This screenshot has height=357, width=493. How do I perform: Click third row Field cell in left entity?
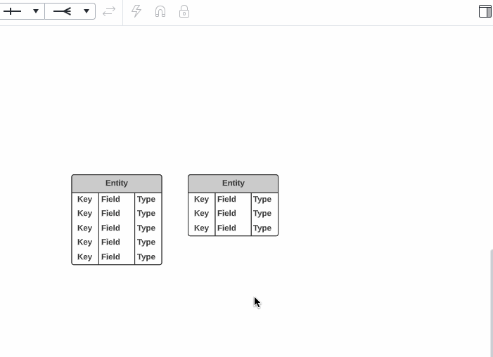pyautogui.click(x=111, y=228)
